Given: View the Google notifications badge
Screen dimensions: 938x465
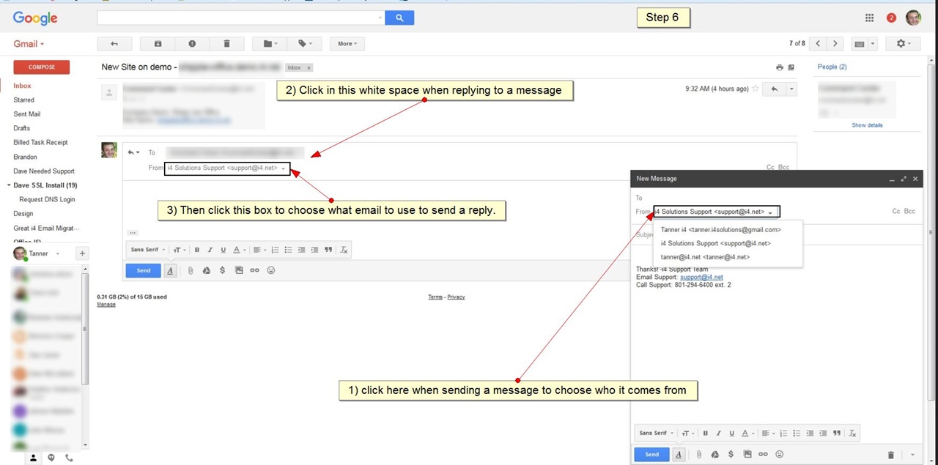Looking at the screenshot, I should pos(891,18).
